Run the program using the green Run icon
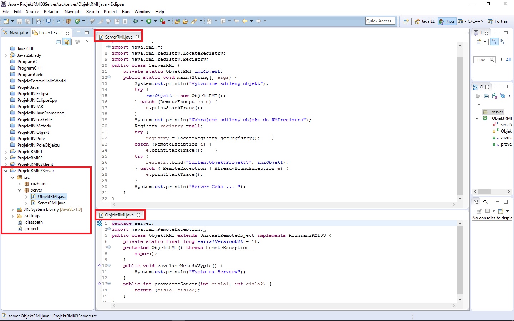This screenshot has width=514, height=321. [x=149, y=21]
